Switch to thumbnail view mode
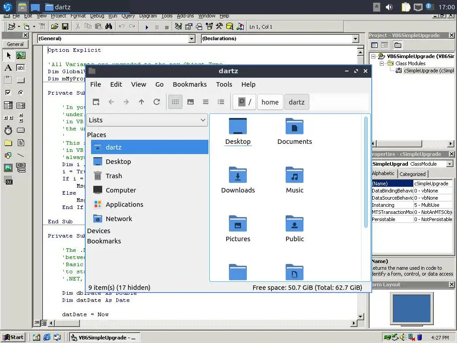The height and width of the screenshot is (343, 457). [191, 102]
